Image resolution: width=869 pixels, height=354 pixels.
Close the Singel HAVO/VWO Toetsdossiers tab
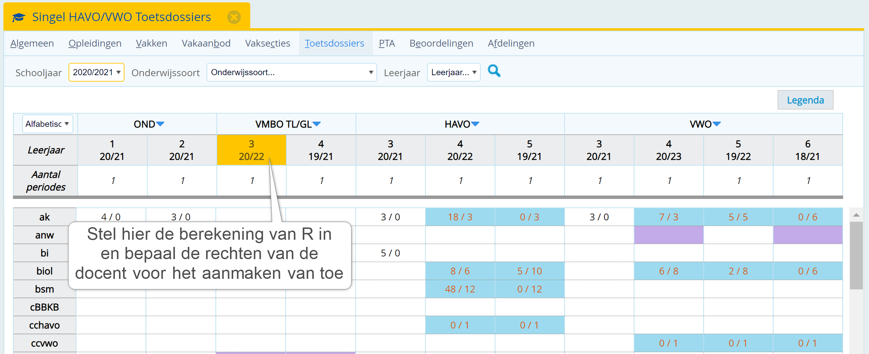point(234,17)
